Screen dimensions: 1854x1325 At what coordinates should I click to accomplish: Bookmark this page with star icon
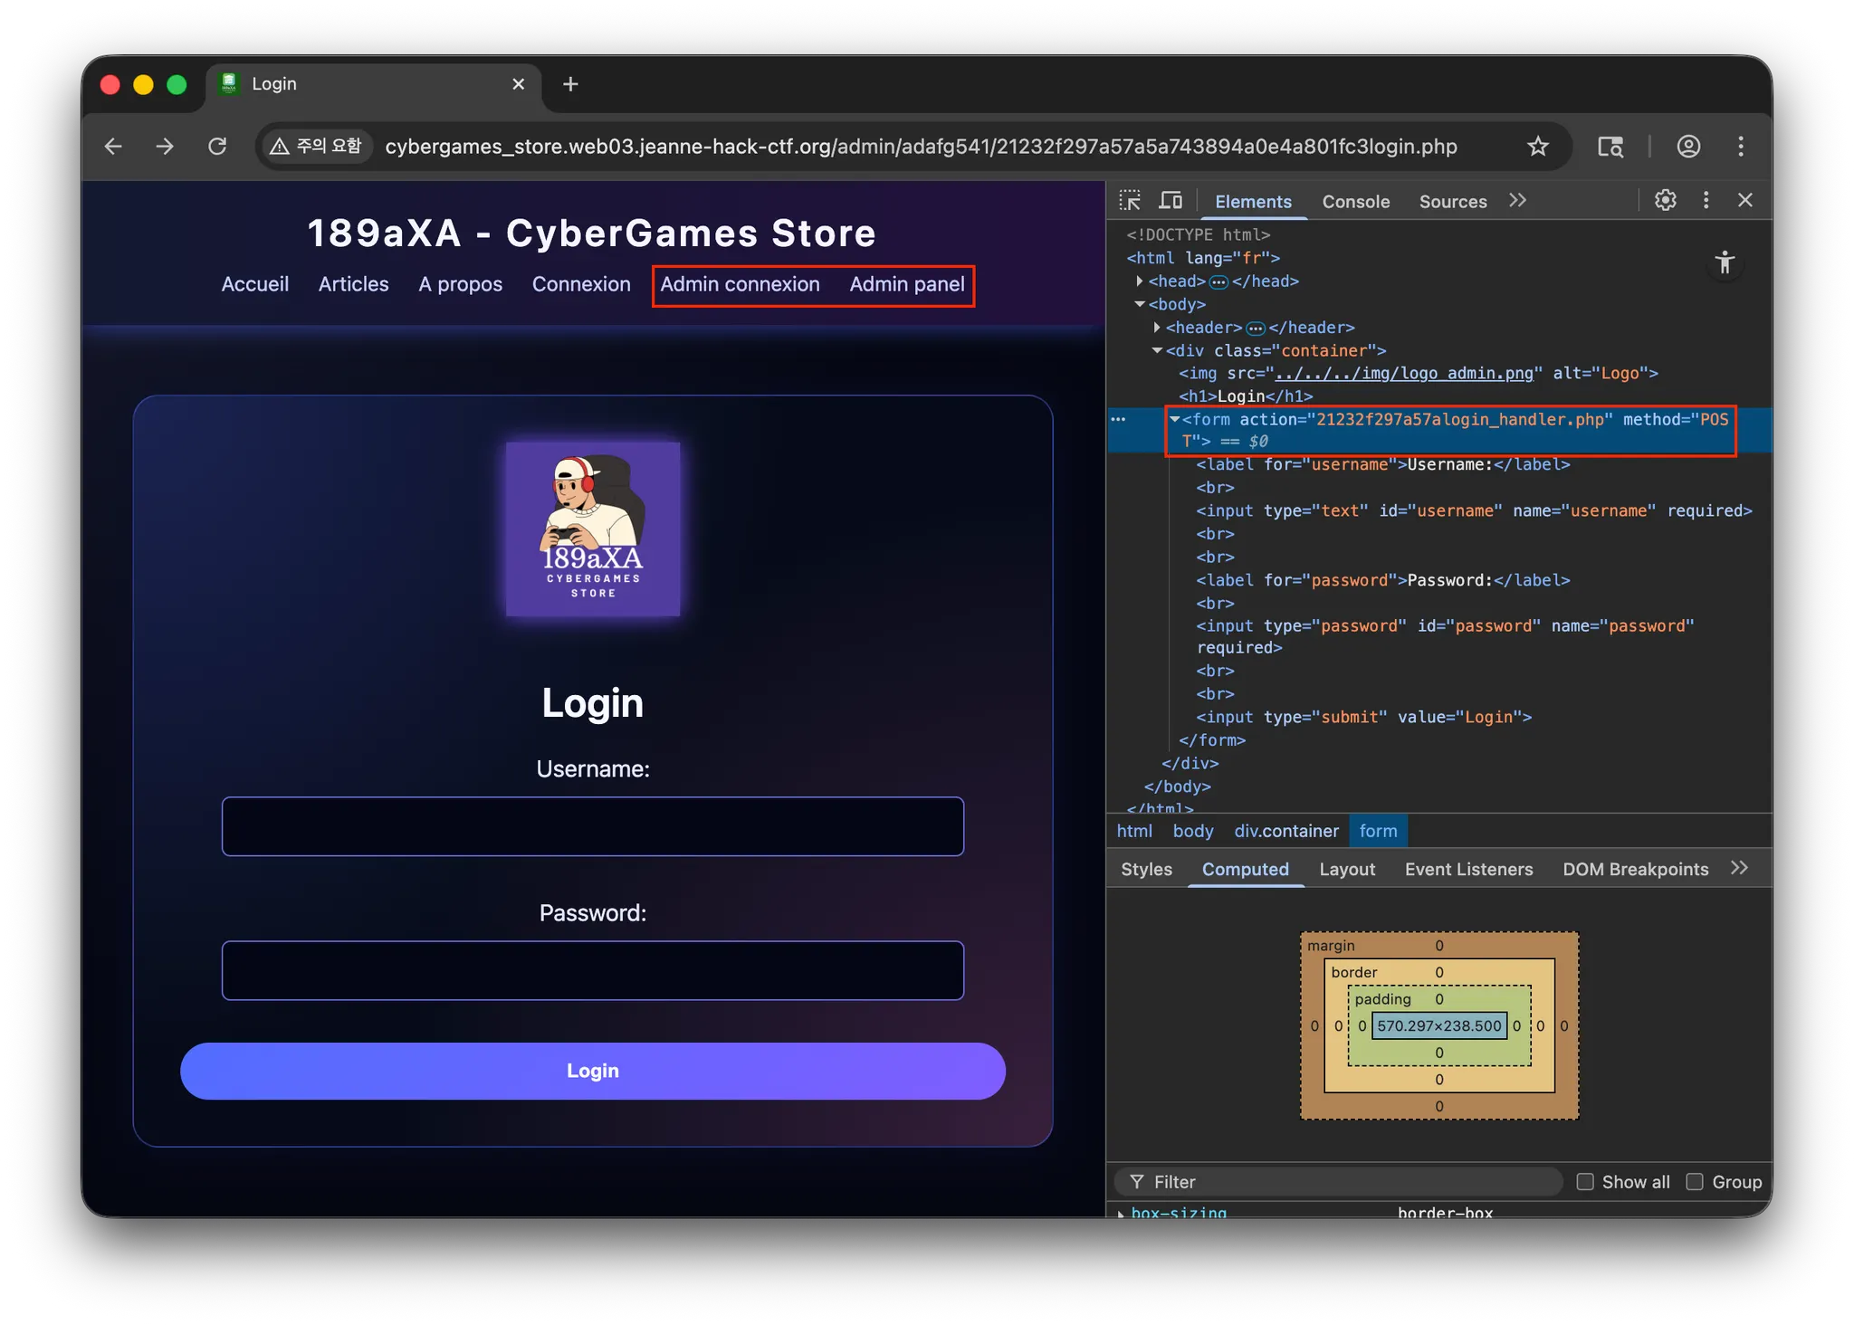1537,147
